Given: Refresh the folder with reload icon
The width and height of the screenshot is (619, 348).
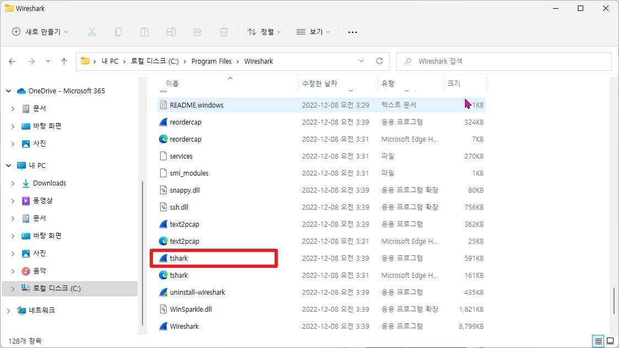Looking at the screenshot, I should pyautogui.click(x=379, y=61).
